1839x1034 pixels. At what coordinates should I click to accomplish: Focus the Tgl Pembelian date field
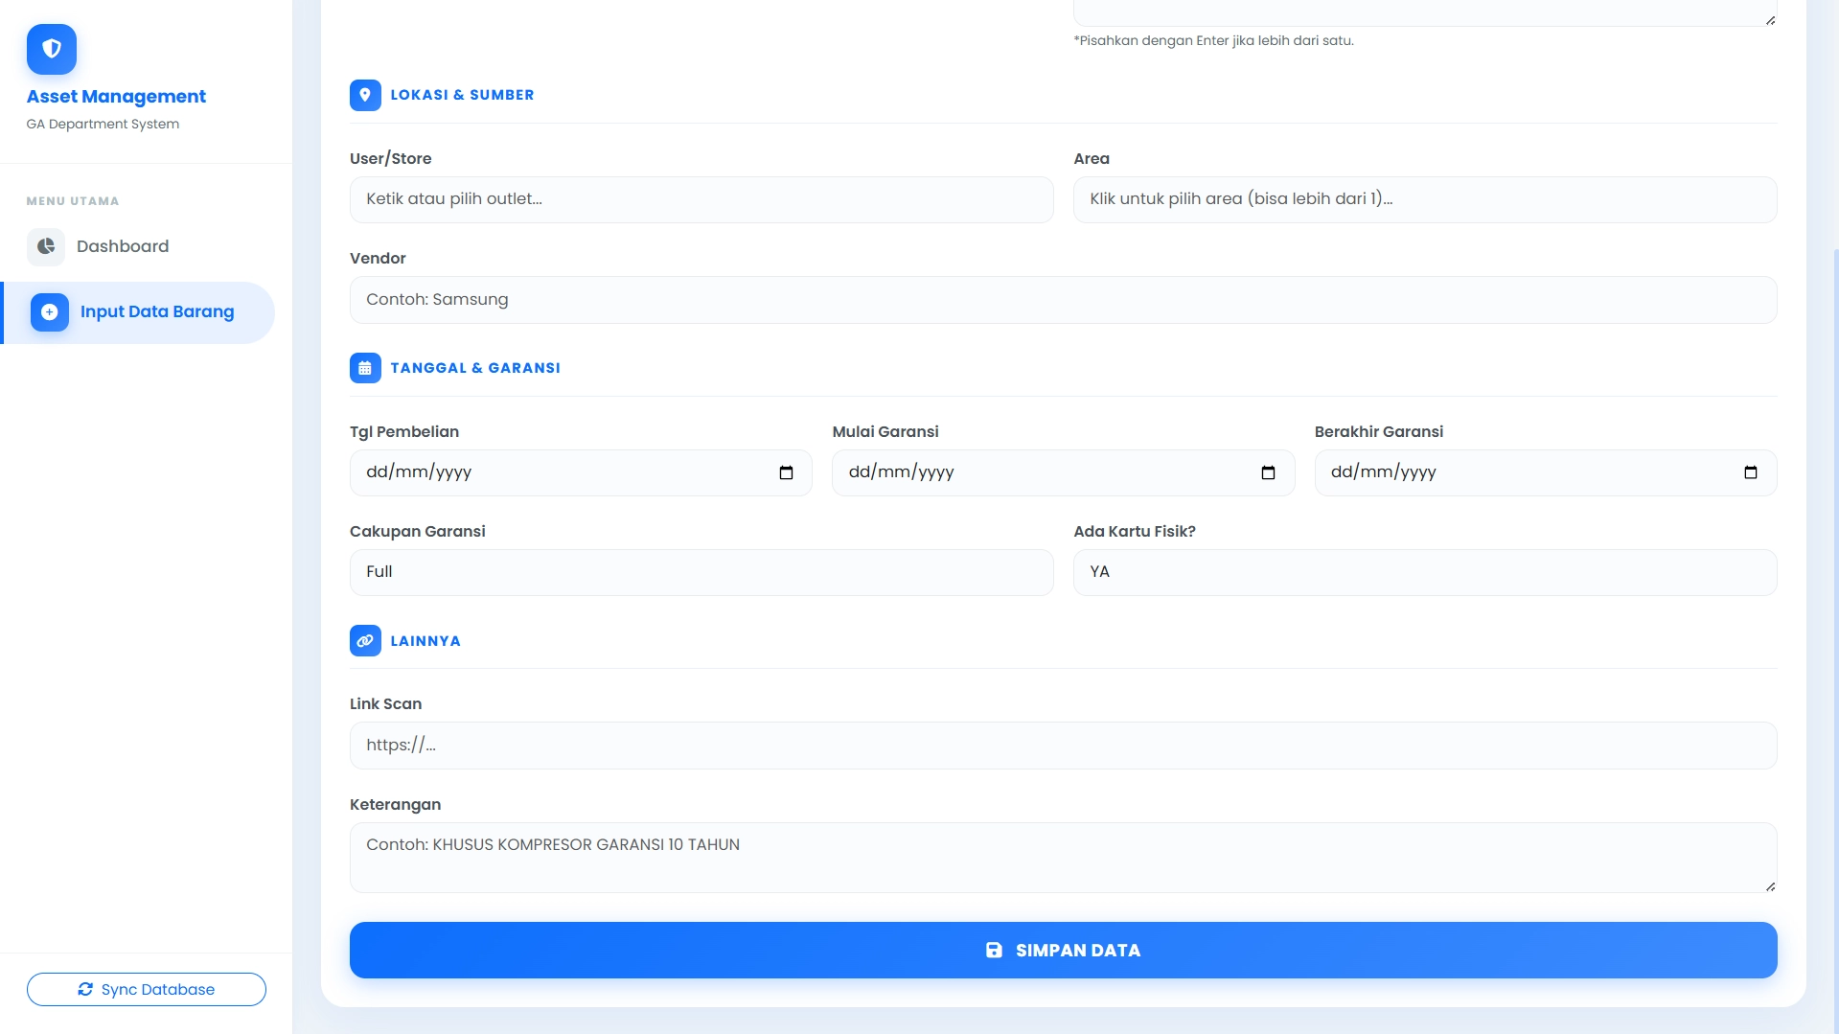point(581,472)
